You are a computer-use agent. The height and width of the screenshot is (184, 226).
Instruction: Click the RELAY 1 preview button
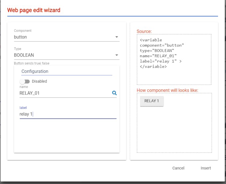tap(152, 101)
